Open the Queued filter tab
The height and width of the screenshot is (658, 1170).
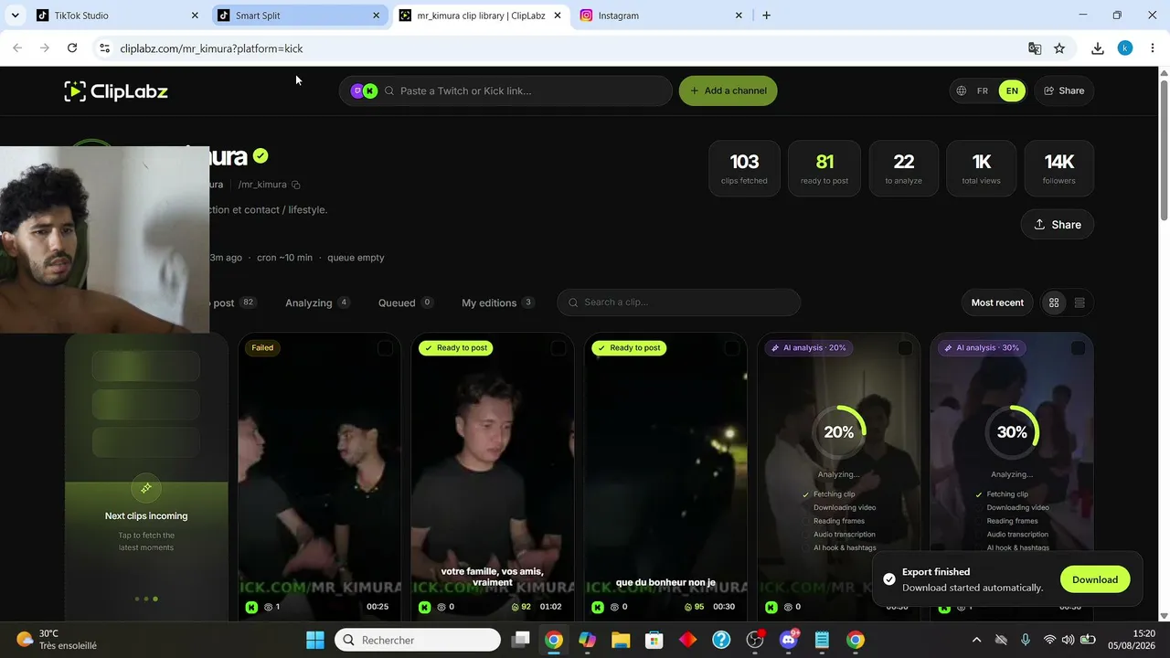click(406, 302)
